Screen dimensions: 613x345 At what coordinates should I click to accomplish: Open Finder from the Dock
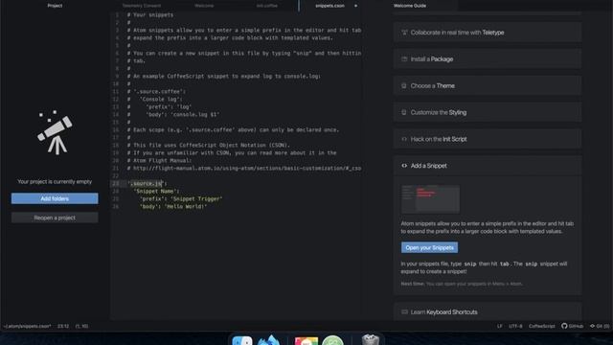pos(242,340)
